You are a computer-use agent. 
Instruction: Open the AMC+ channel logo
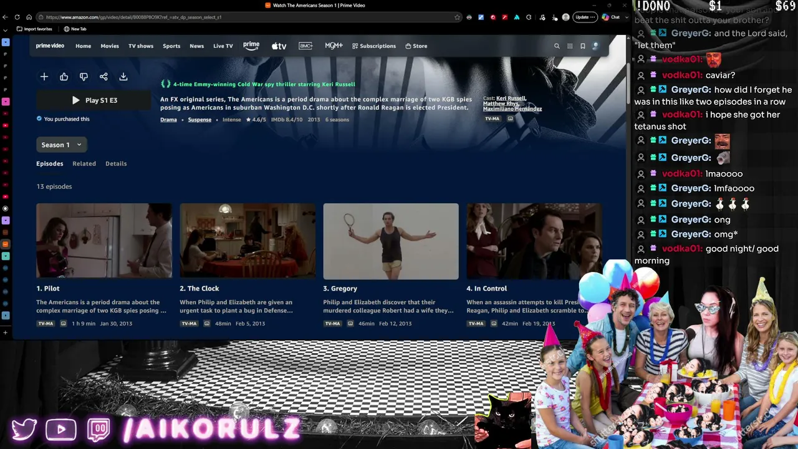coord(305,46)
